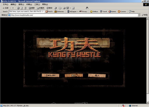Open the Dictionary toolbar button
Screen dimensions: 149x107
click(x=59, y=12)
